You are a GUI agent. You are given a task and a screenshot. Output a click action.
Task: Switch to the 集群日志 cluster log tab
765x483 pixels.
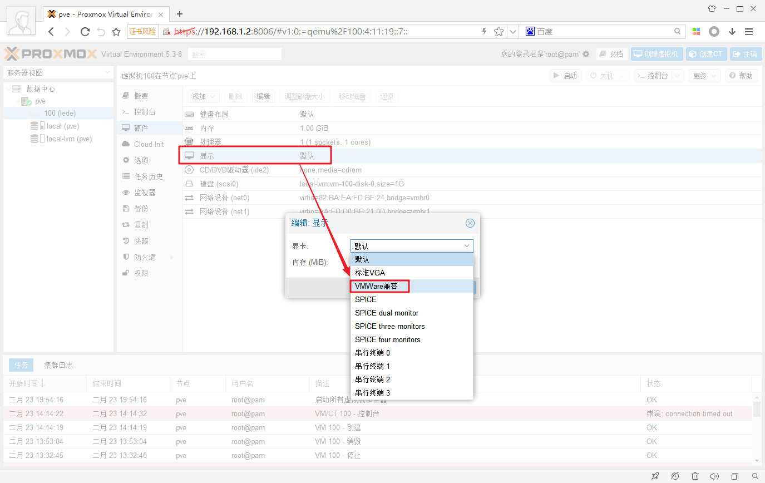(x=58, y=365)
